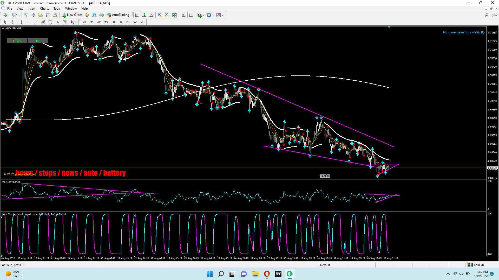The width and height of the screenshot is (499, 280).
Task: Expand the indicators list dropdown
Action: pos(203,15)
